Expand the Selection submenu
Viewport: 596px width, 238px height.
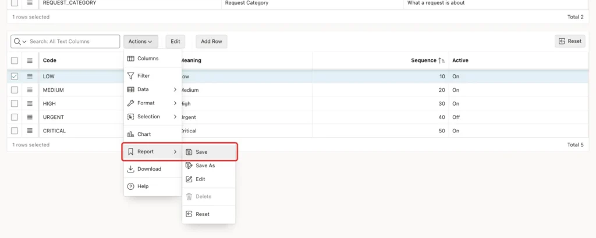[x=153, y=117]
